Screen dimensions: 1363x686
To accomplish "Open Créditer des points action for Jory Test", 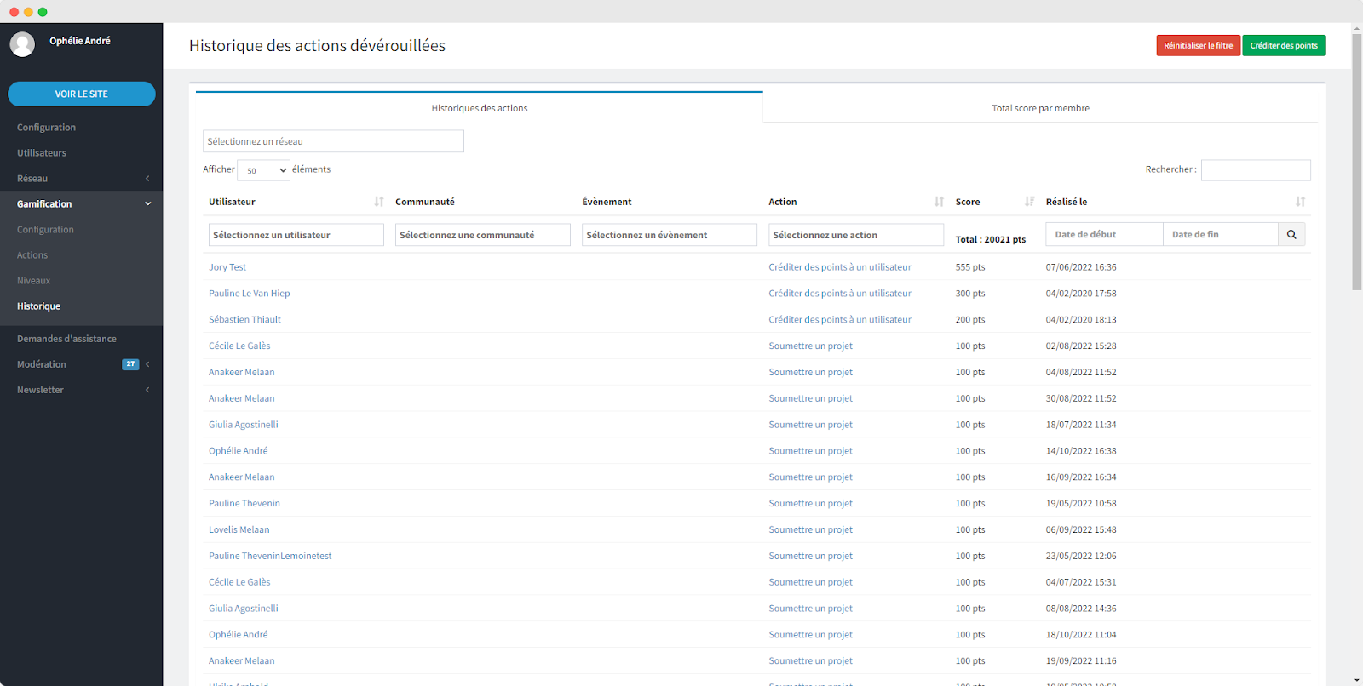I will [840, 267].
